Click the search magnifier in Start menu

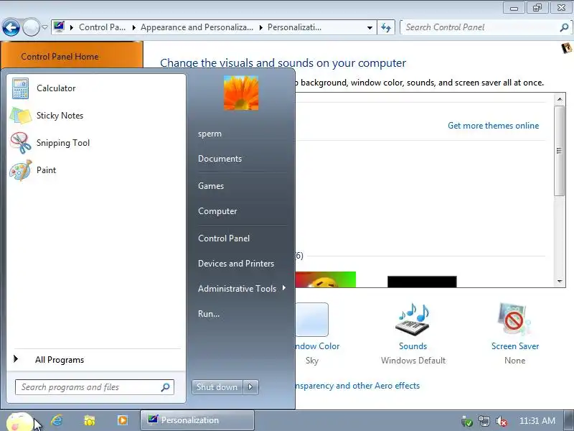click(x=165, y=387)
